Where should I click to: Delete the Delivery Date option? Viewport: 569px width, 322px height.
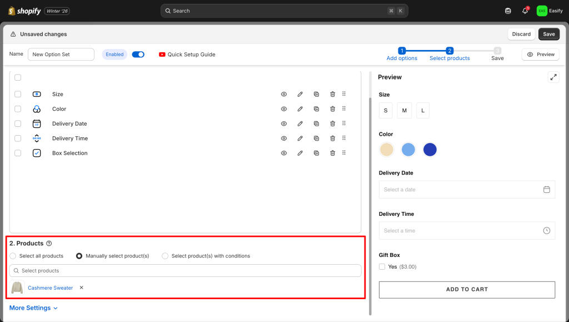(x=332, y=123)
